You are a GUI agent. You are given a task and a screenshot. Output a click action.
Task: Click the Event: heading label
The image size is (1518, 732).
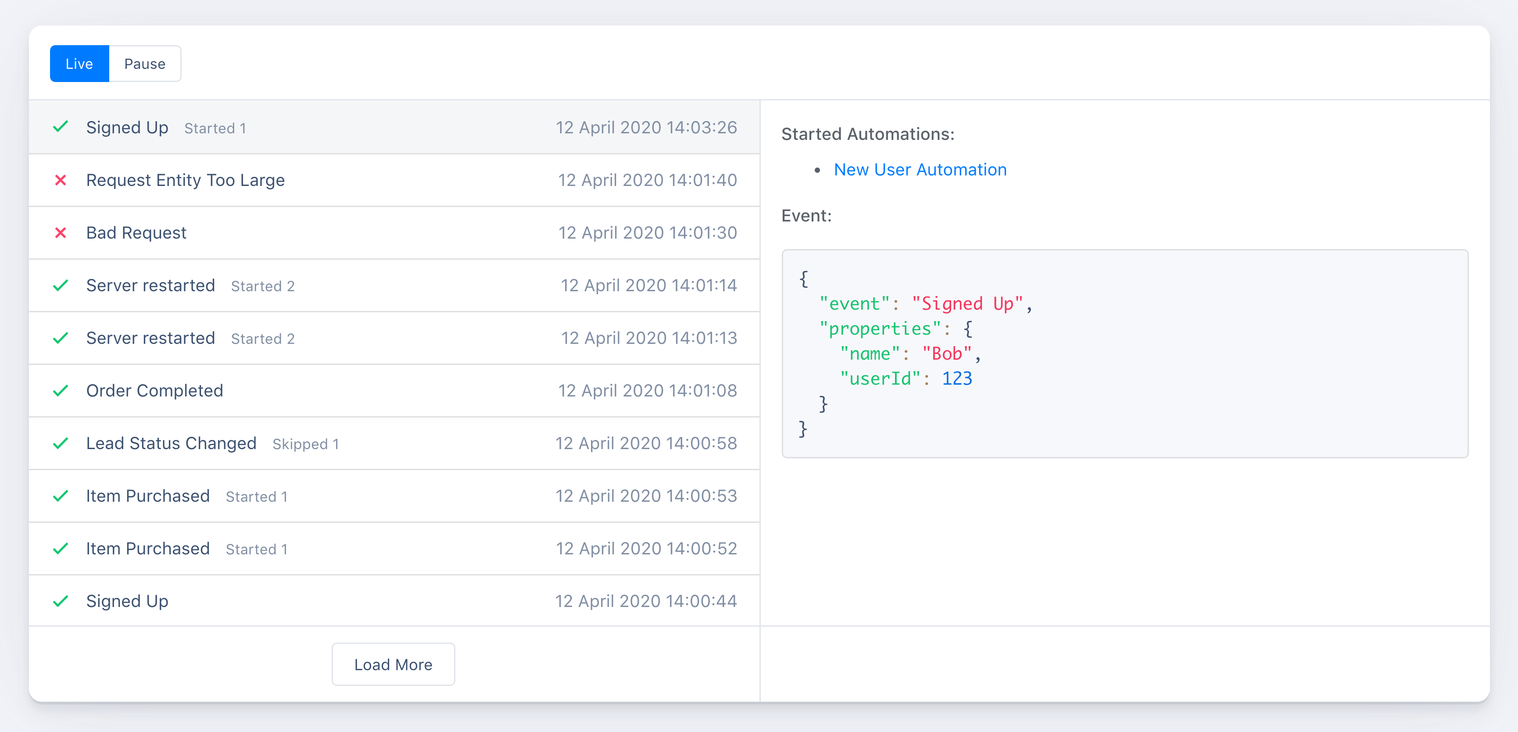click(x=806, y=215)
